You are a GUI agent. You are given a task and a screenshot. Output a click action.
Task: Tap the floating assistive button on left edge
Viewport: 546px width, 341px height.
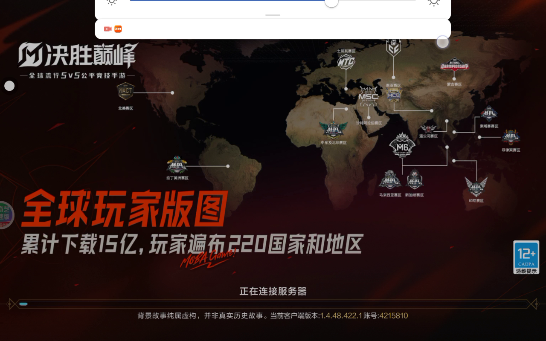9,86
